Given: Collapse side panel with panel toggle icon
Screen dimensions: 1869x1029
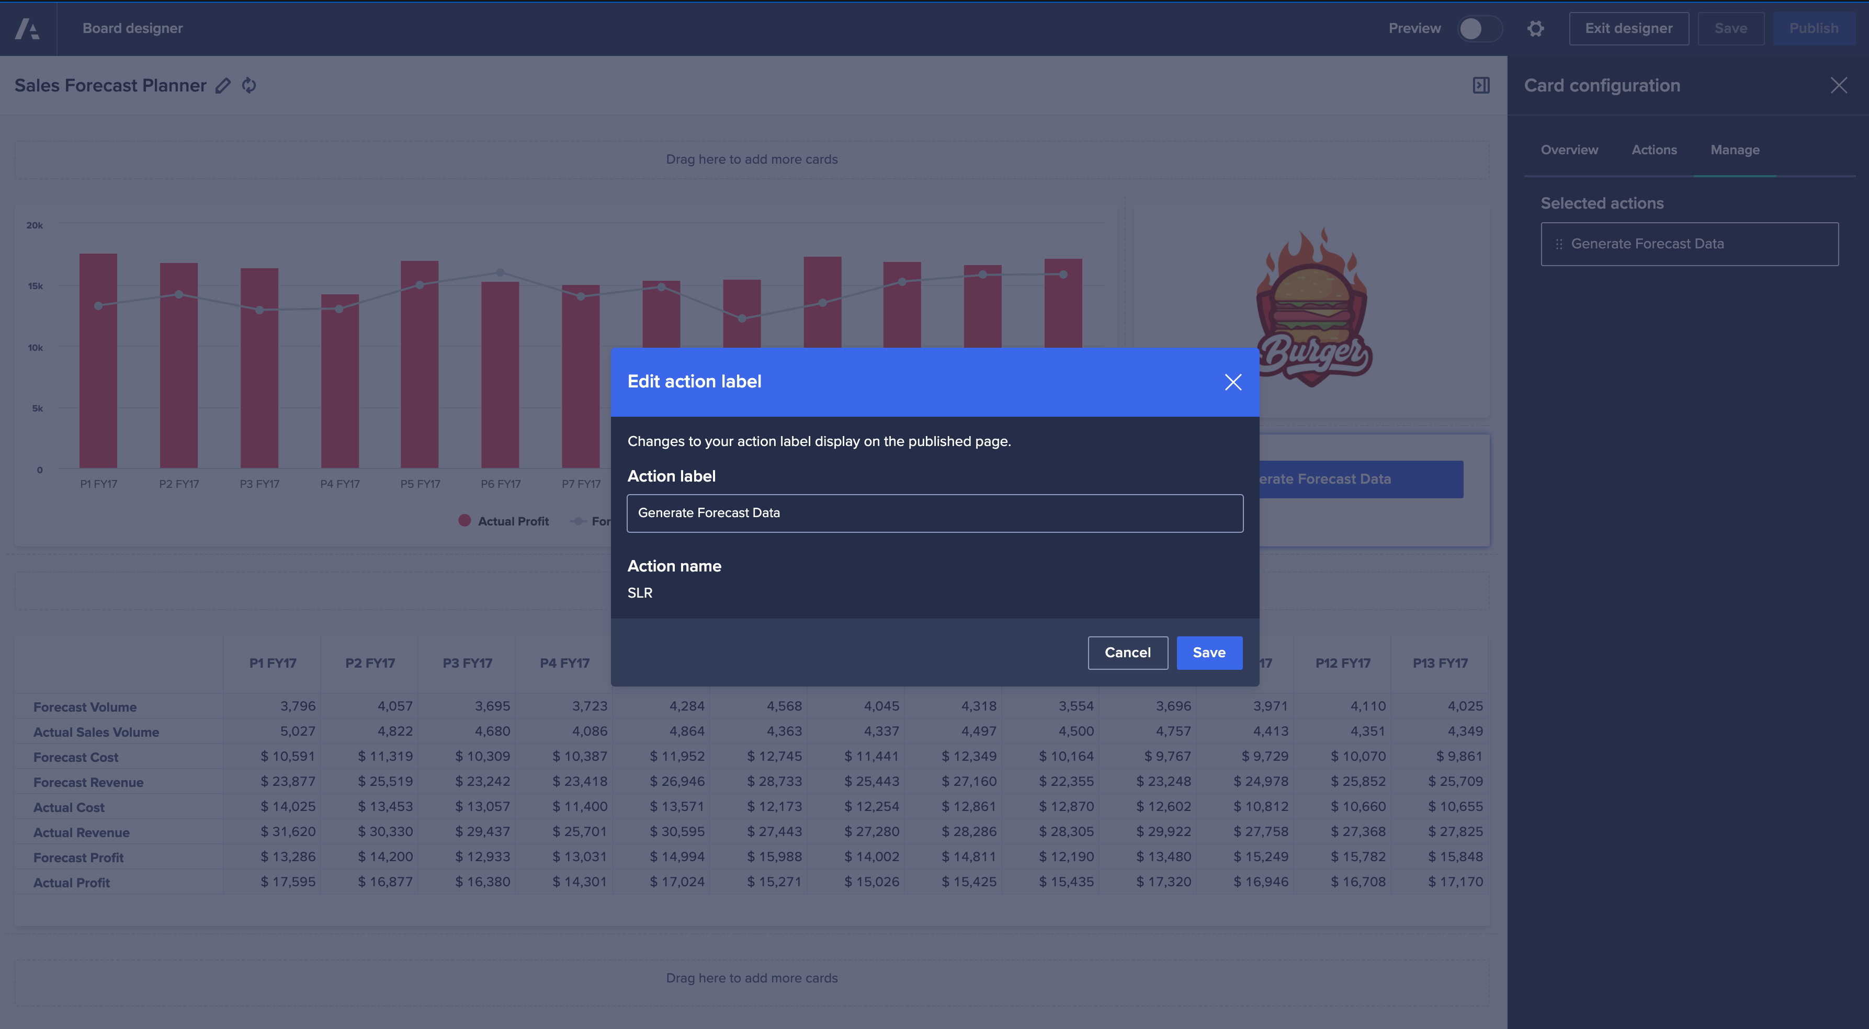Looking at the screenshot, I should (1481, 86).
